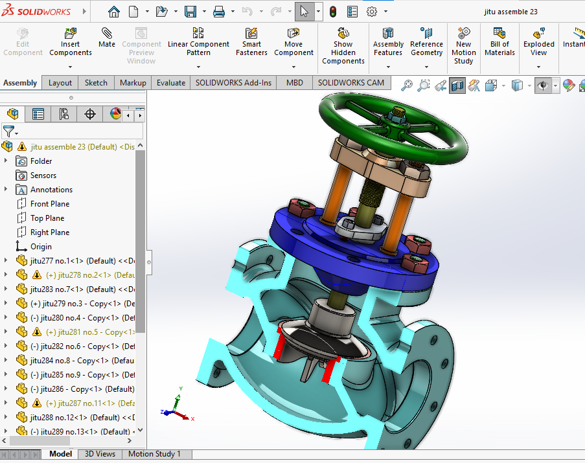Open 3D Views bottom tab
Image resolution: width=585 pixels, height=463 pixels.
click(x=100, y=454)
